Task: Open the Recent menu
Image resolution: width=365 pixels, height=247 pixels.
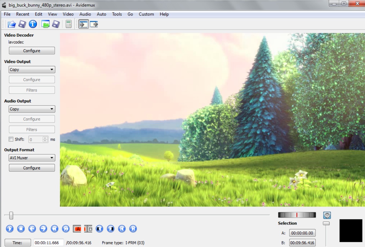Action: [x=23, y=14]
